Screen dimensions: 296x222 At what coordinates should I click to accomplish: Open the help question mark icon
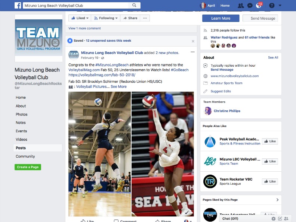(272, 6)
